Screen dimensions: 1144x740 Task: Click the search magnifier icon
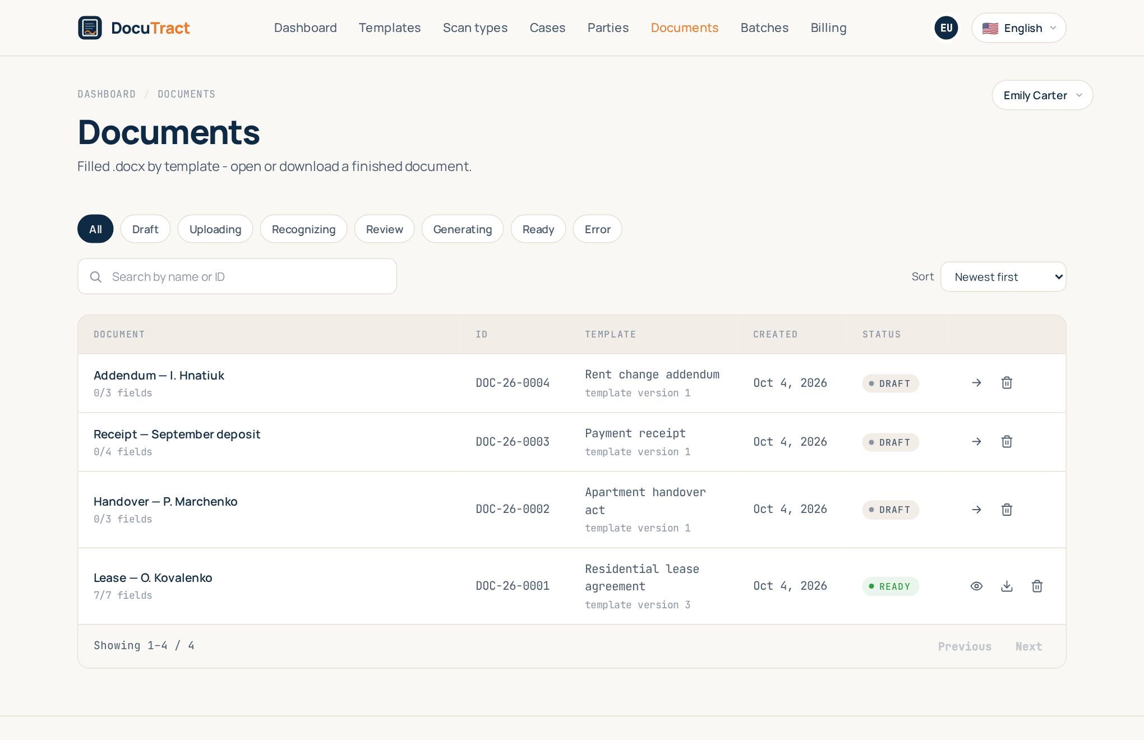click(96, 277)
